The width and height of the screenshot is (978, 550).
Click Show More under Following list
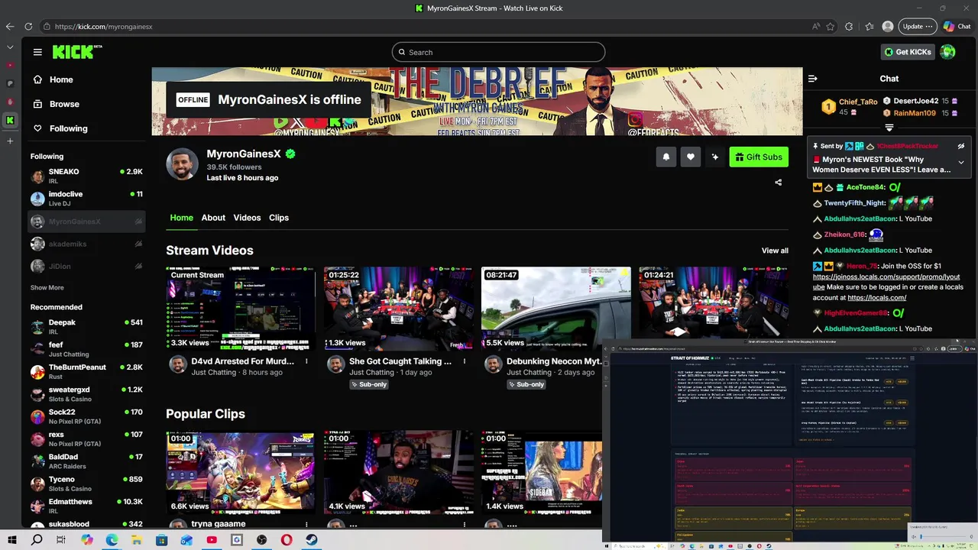coord(47,288)
